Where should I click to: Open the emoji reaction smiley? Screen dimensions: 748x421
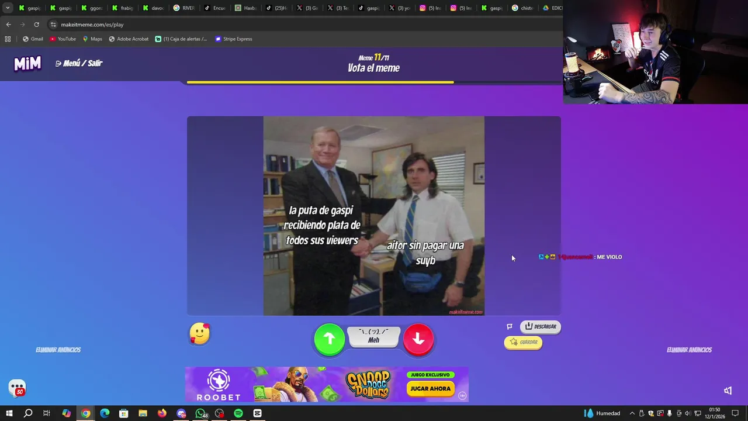(200, 333)
